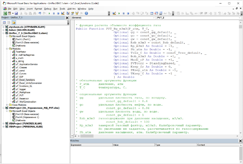Toggle Folders view in Project panel
The width and height of the screenshot is (243, 164).
14,22
